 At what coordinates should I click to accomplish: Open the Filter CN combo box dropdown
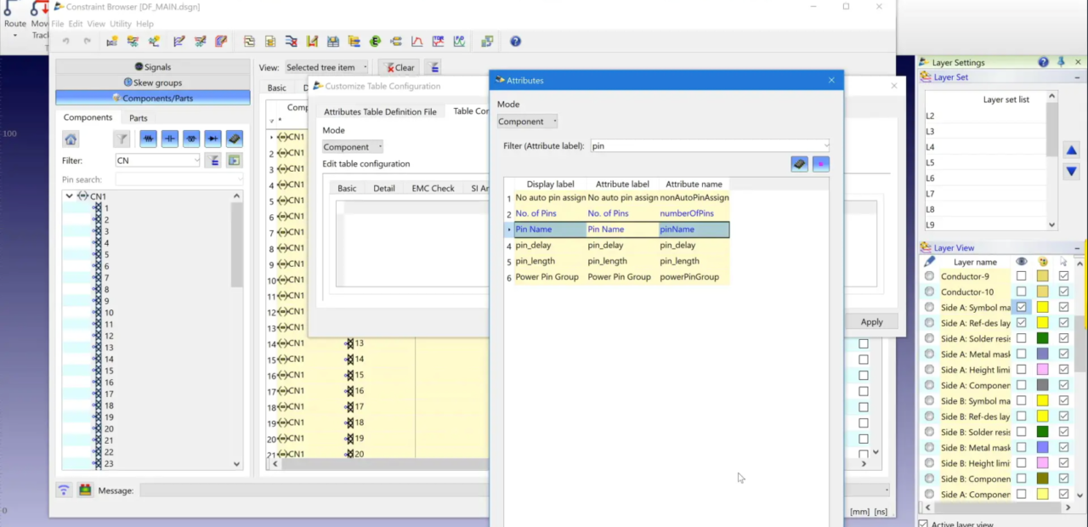[196, 161]
